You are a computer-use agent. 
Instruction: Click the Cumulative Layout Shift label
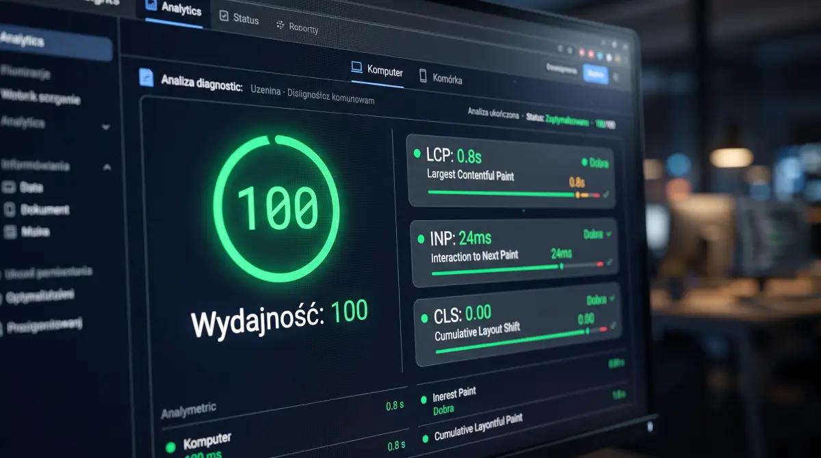click(x=477, y=332)
